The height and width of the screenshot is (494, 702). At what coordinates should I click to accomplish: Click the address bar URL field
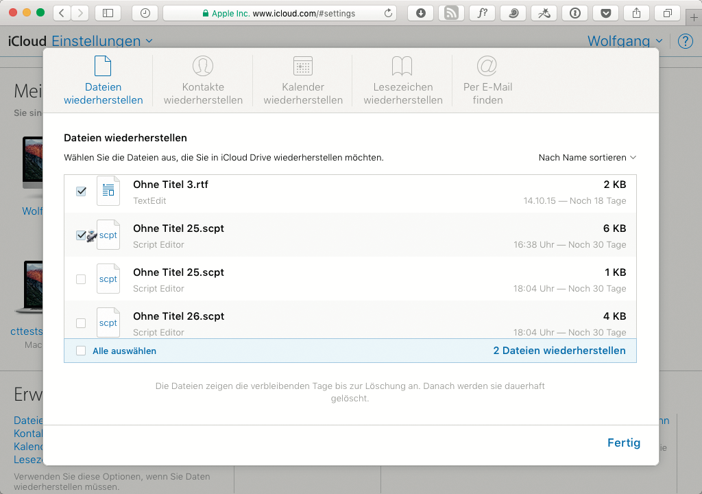point(279,13)
